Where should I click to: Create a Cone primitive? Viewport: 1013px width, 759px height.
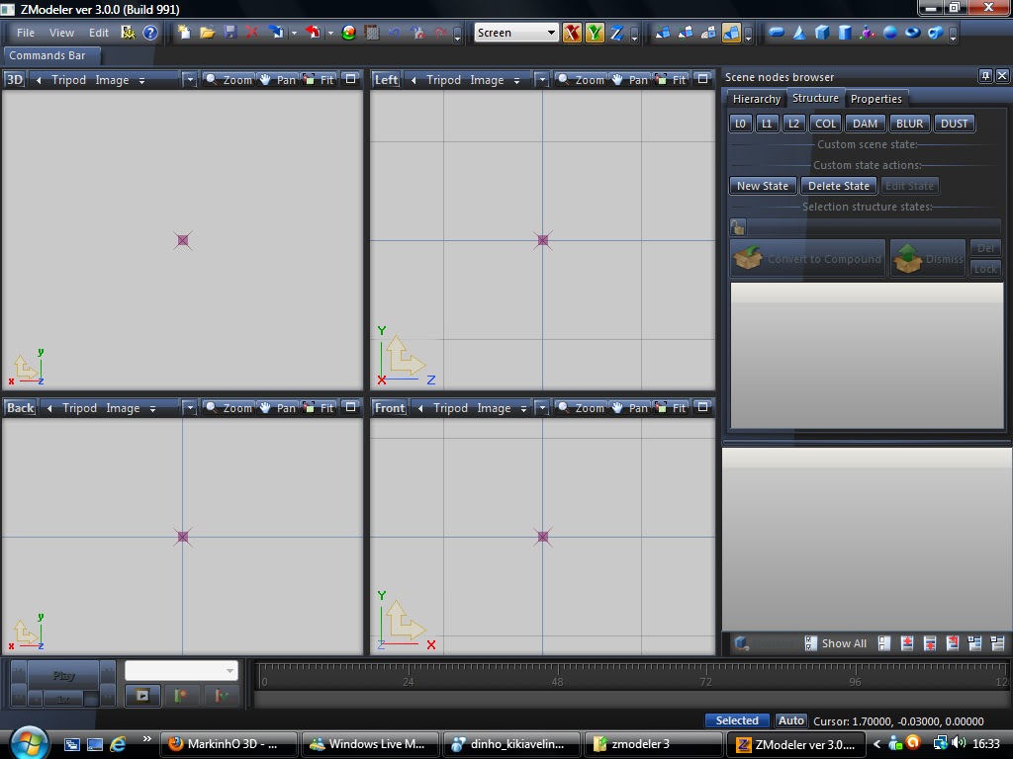pyautogui.click(x=798, y=35)
